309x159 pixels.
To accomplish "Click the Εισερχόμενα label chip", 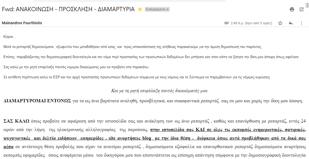I will (155, 10).
